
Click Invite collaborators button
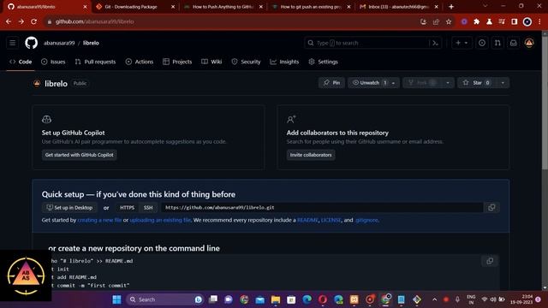coord(311,155)
